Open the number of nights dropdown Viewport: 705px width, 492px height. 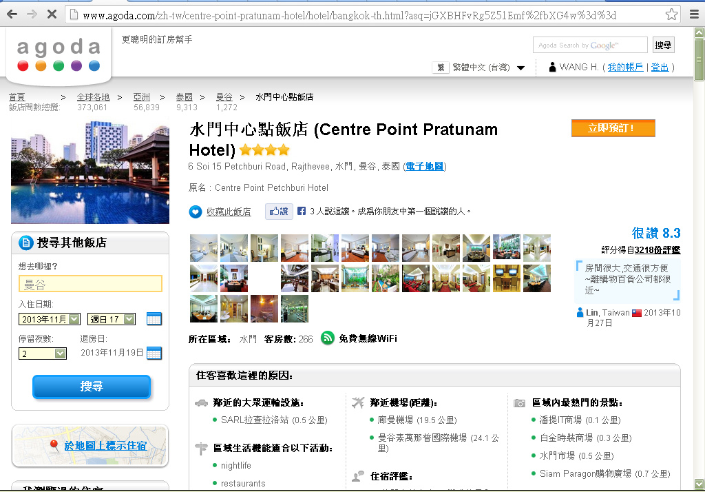42,353
